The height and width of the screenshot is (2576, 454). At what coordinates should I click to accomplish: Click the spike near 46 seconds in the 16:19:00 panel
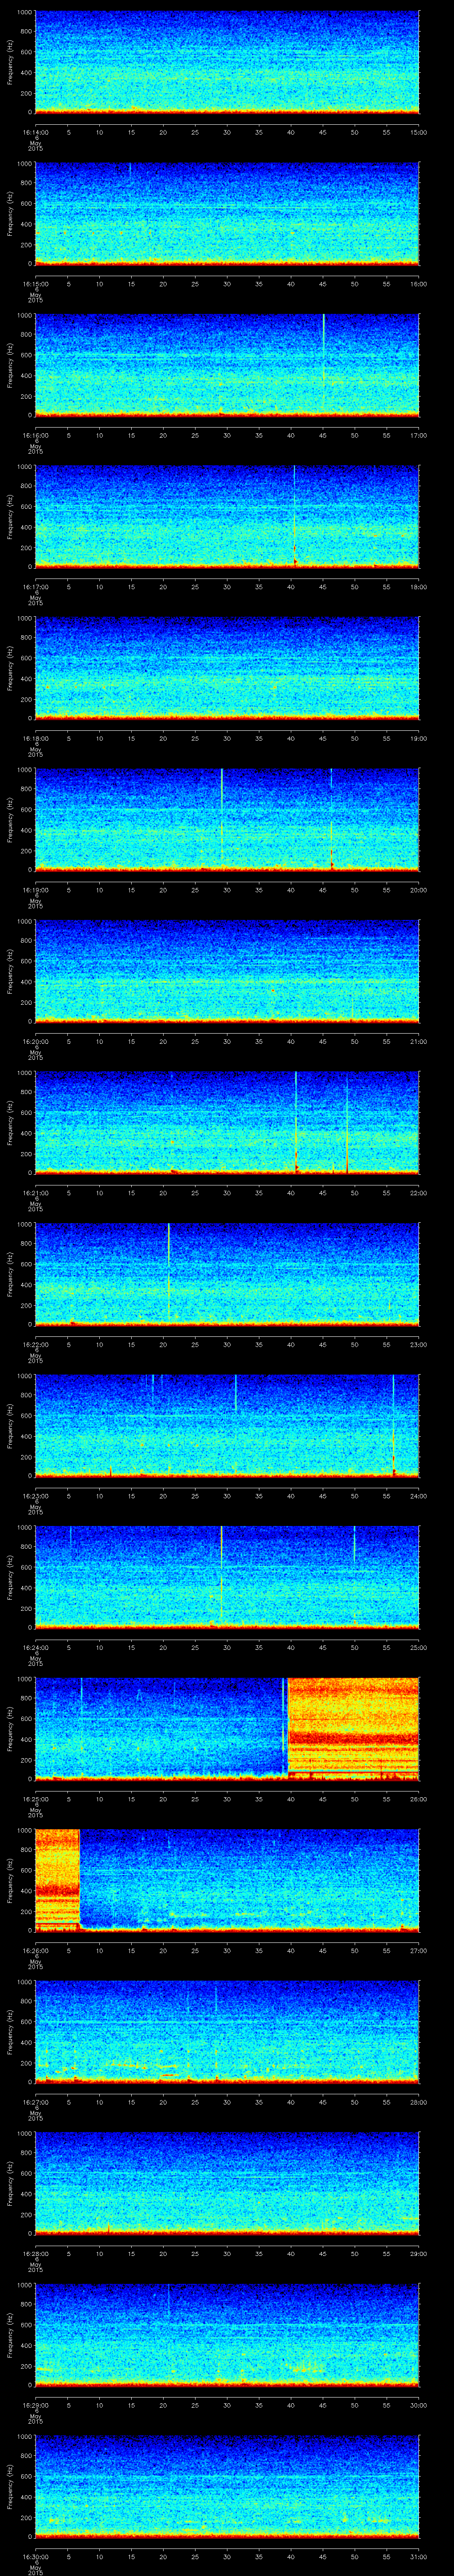click(x=331, y=819)
